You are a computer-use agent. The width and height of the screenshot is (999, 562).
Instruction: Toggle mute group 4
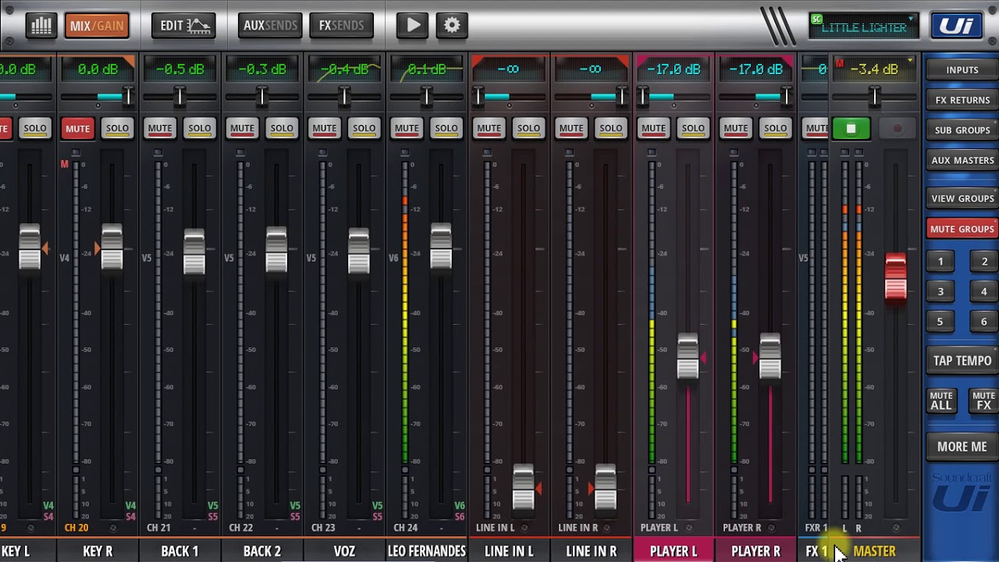[x=984, y=291]
